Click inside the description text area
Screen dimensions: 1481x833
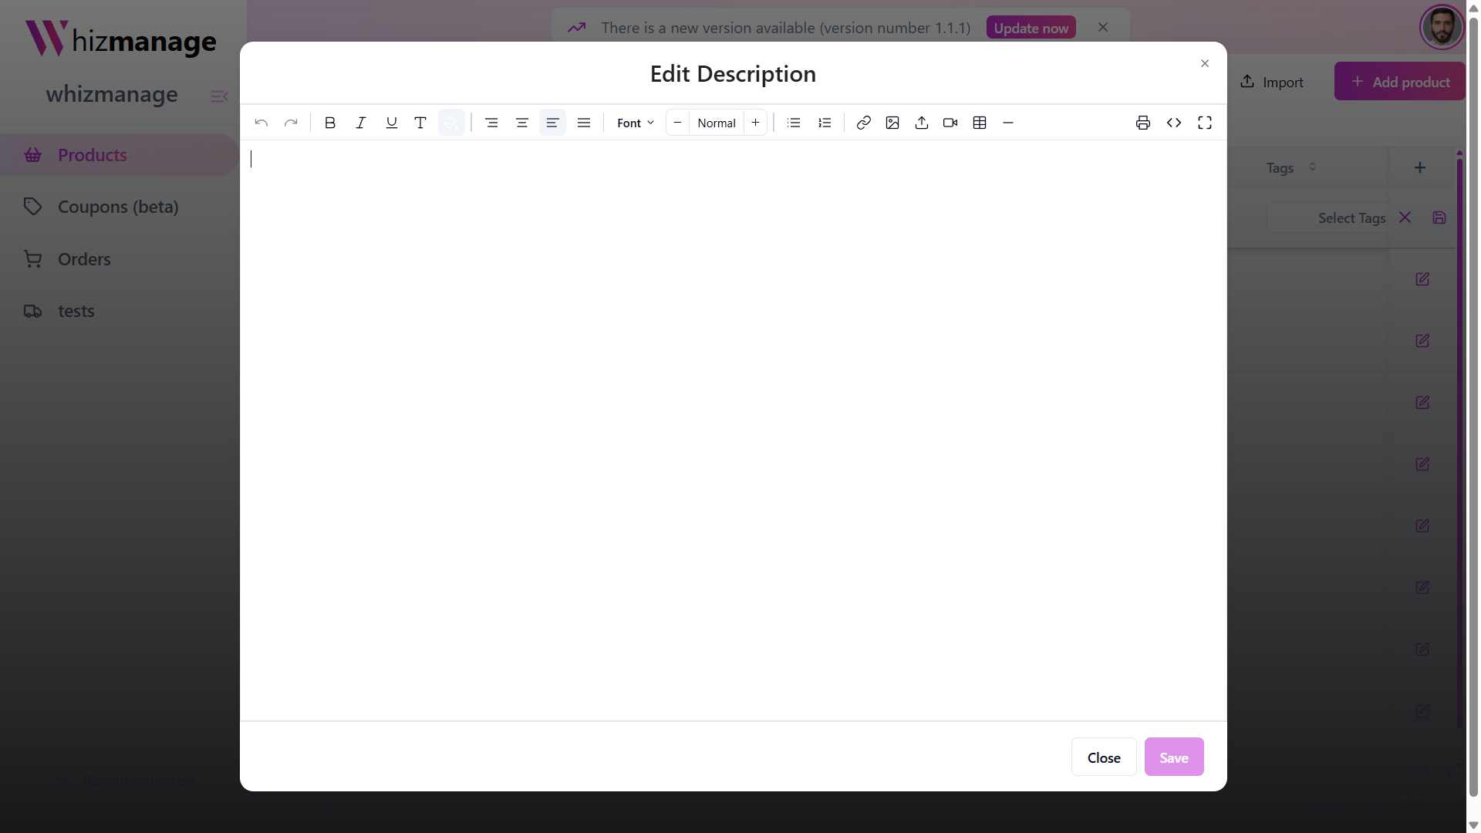tap(733, 424)
